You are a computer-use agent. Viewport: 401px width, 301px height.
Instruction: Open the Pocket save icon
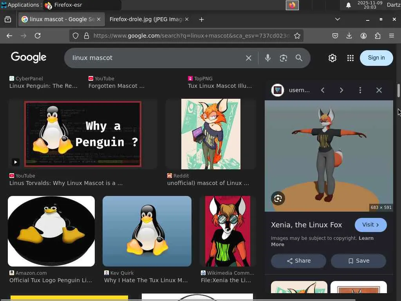(x=335, y=36)
